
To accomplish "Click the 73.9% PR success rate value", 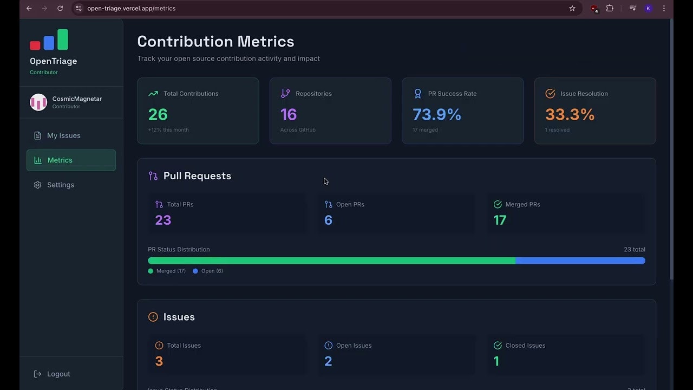I will [437, 114].
